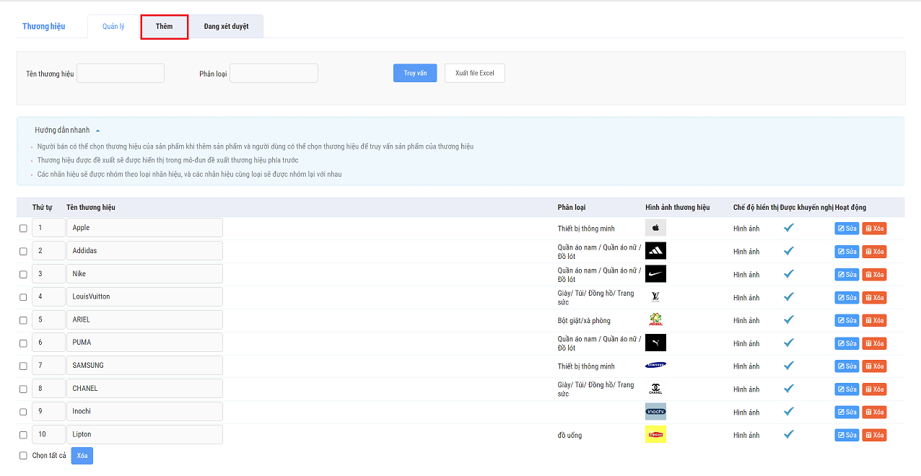
Task: Click the 'Sửa' edit button for Nike
Action: pos(847,275)
